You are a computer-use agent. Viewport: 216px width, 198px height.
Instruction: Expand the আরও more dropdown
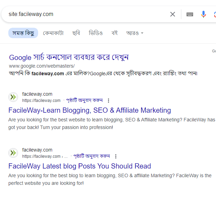click(x=135, y=33)
